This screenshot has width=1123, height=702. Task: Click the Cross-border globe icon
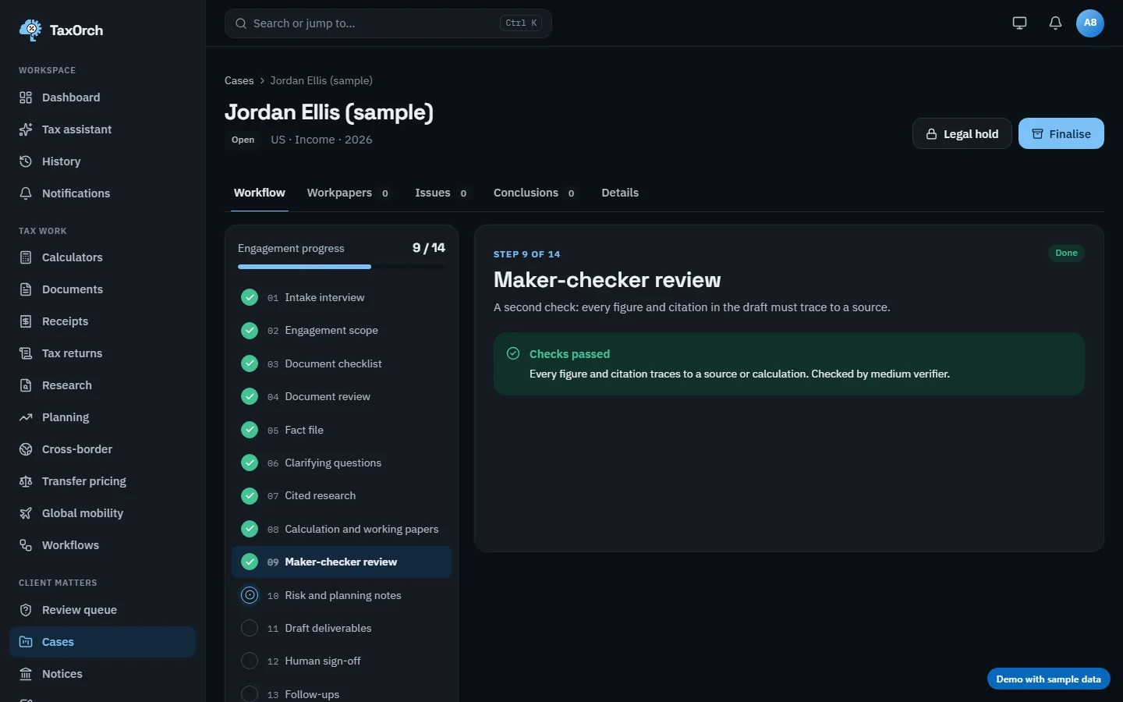(26, 449)
